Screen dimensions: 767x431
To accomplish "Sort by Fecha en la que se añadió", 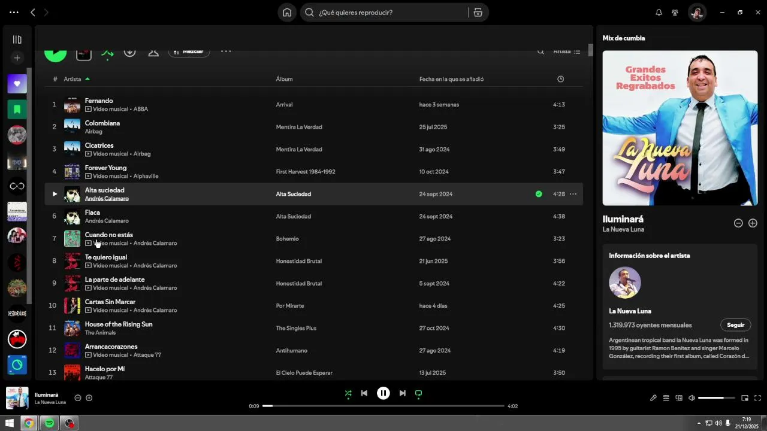I will coord(451,79).
